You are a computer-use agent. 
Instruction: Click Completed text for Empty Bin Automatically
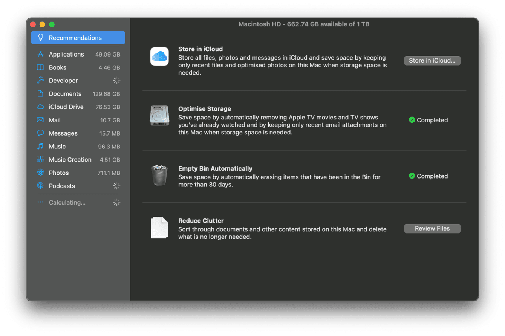click(432, 176)
